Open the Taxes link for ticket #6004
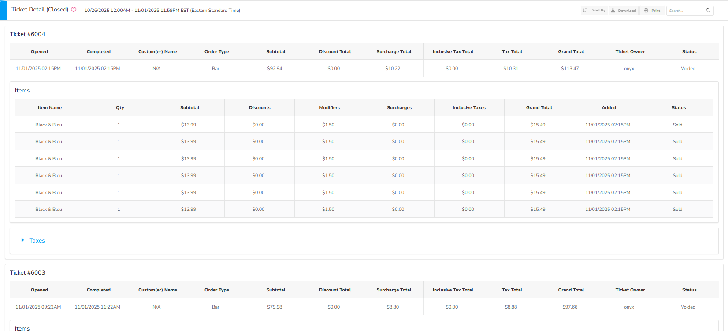 coord(37,241)
